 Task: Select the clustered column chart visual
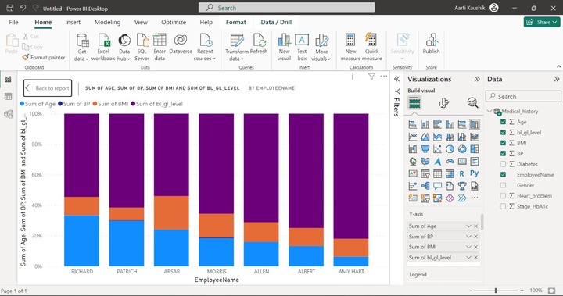450,124
